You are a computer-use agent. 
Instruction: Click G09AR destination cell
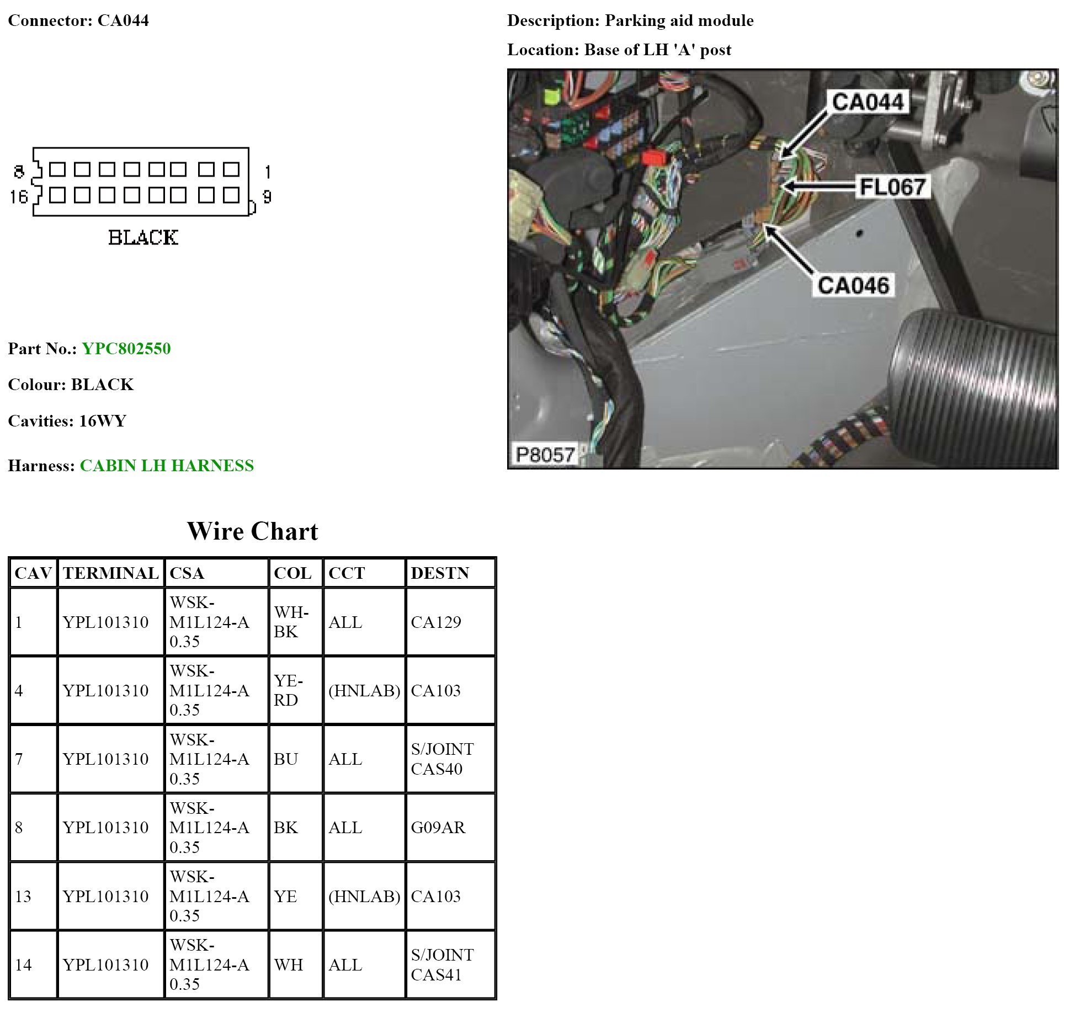coord(438,828)
